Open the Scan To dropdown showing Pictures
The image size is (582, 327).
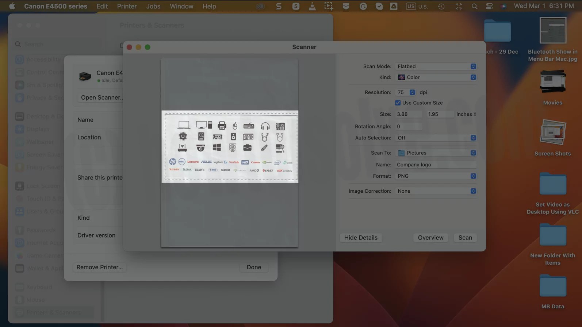click(x=436, y=153)
